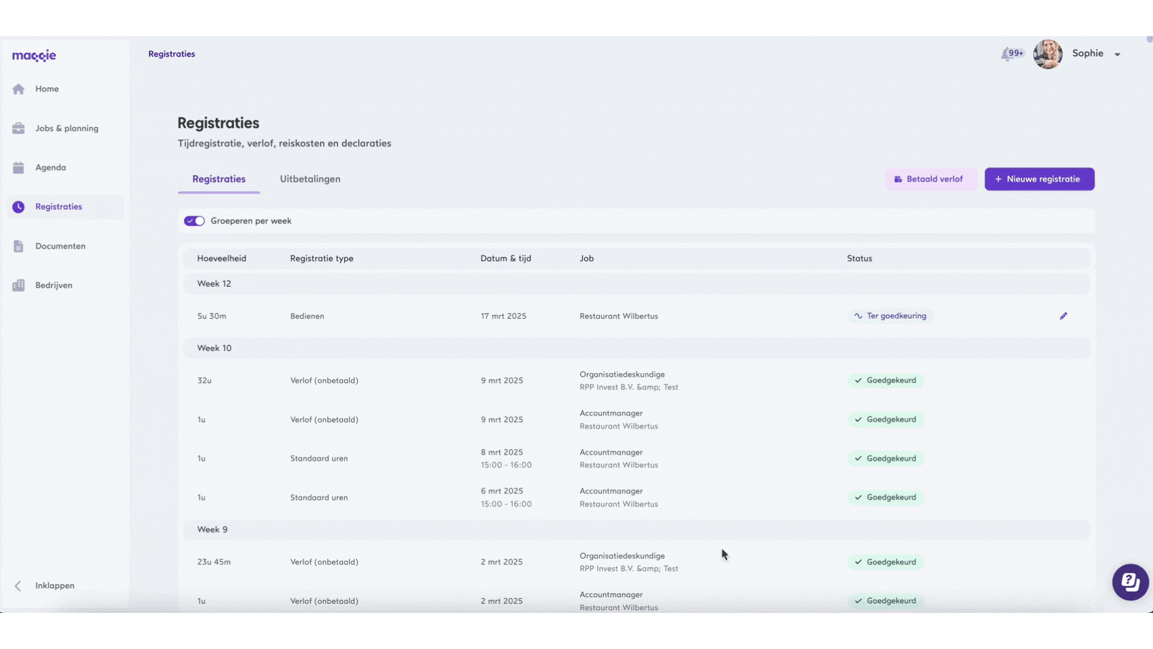Viewport: 1153px width, 649px height.
Task: Expand the Sophie account dropdown arrow
Action: coord(1118,55)
